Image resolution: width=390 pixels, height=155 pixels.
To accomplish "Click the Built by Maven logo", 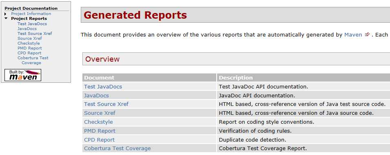I will pyautogui.click(x=23, y=75).
